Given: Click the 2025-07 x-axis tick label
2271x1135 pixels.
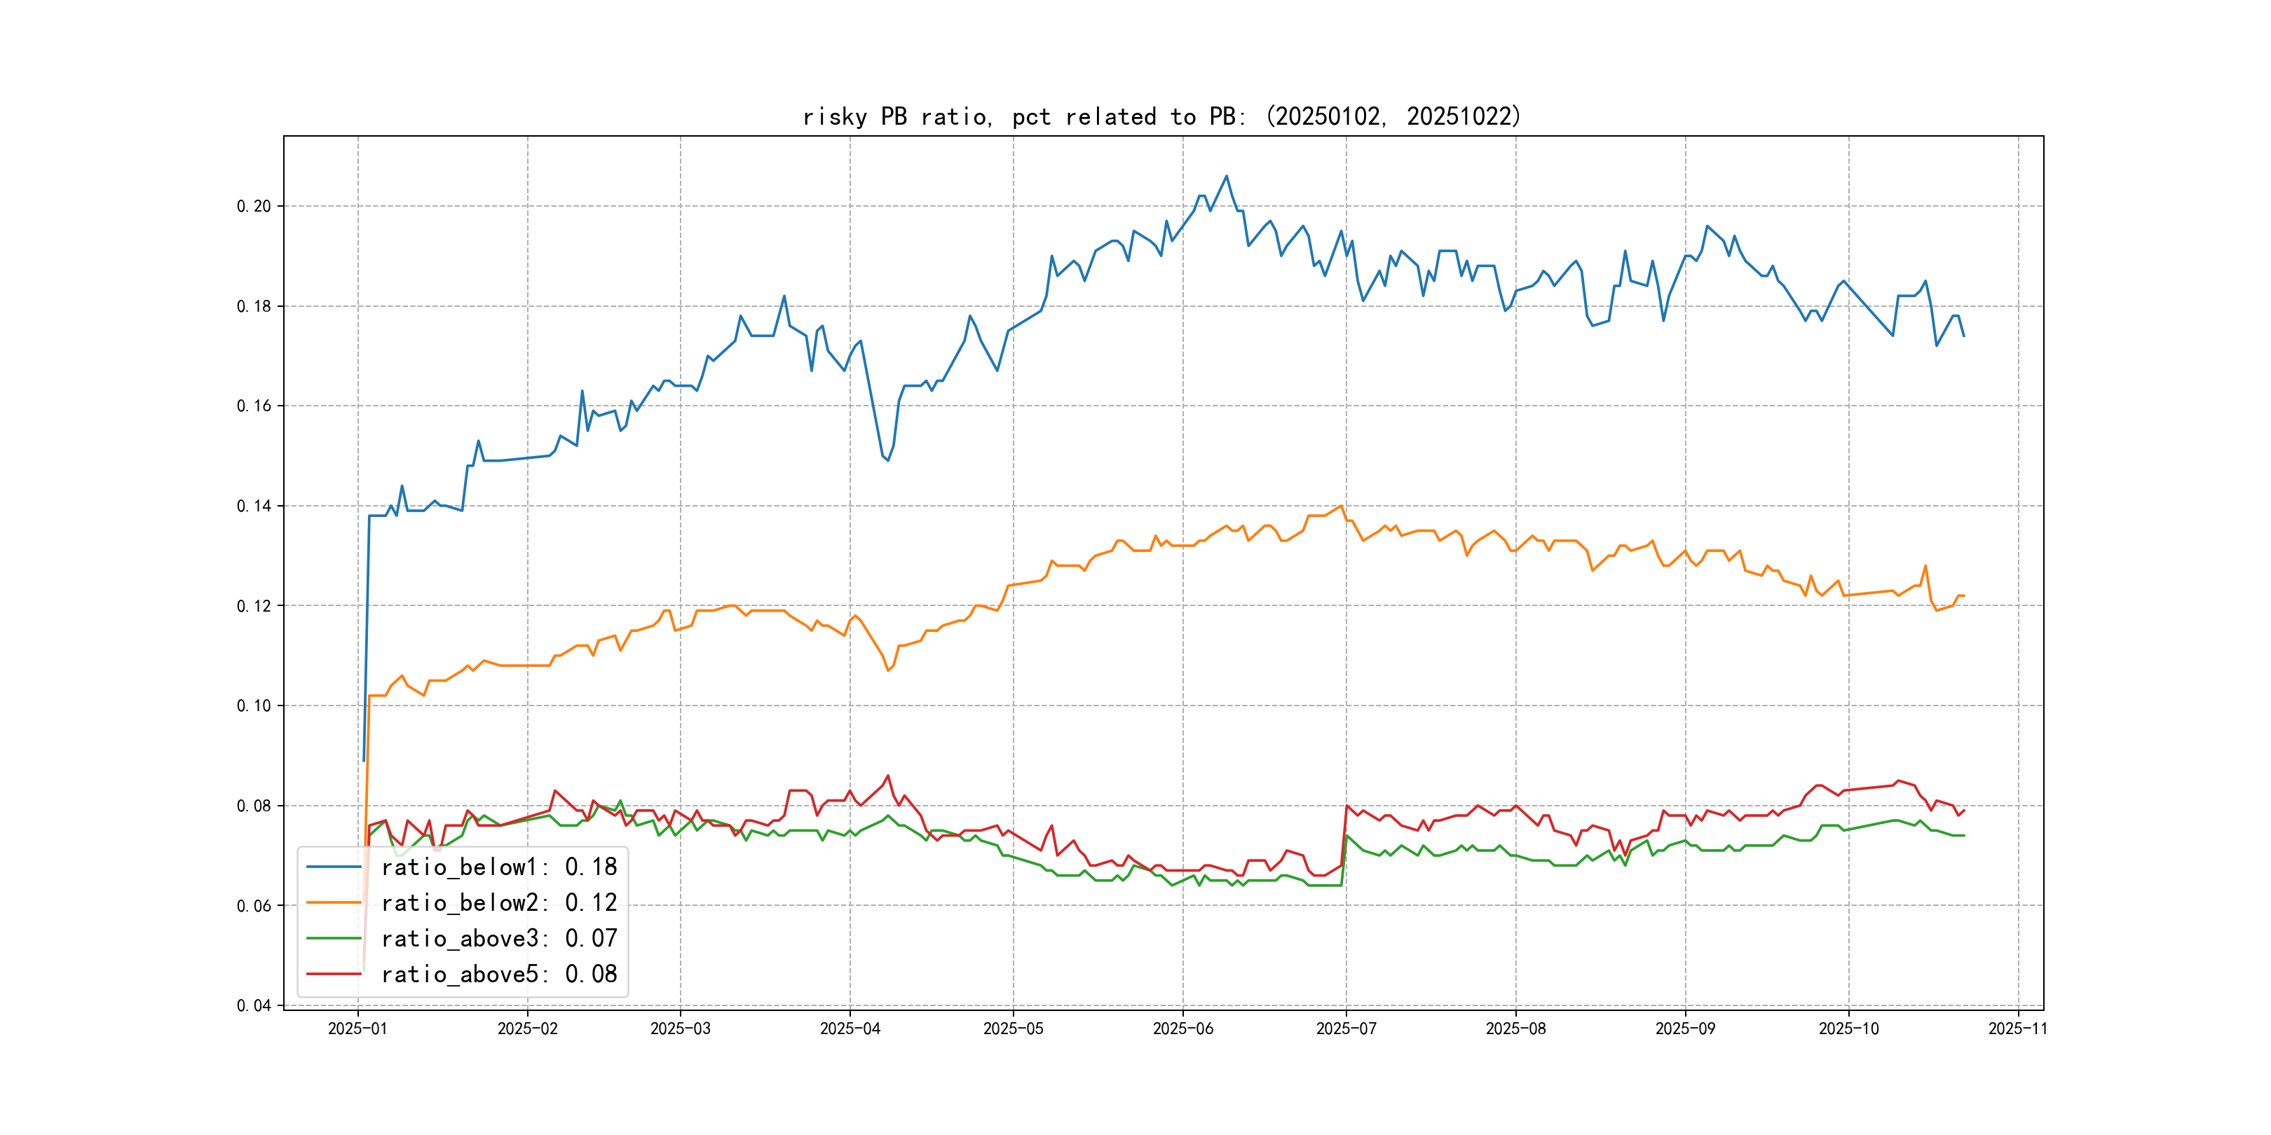Looking at the screenshot, I should 1345,1029.
